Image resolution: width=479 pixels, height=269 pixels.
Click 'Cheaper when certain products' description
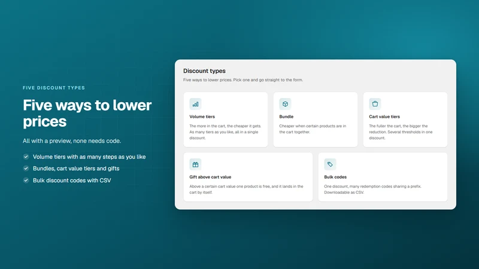coord(313,129)
